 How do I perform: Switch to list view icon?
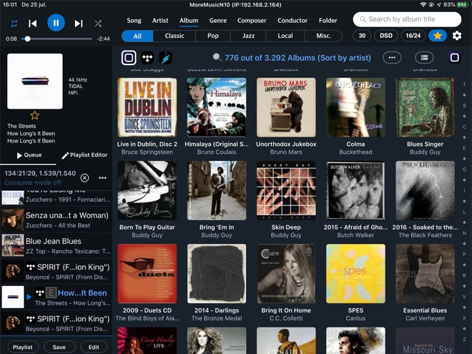424,57
